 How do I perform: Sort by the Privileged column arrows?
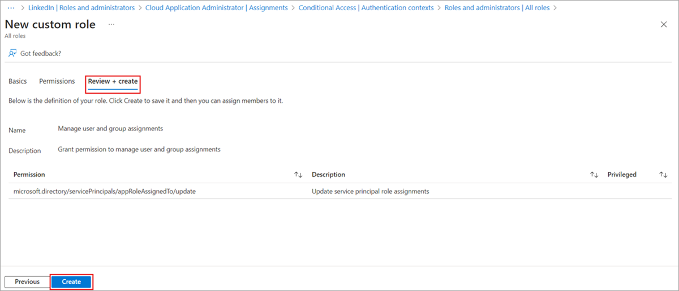pyautogui.click(x=663, y=175)
